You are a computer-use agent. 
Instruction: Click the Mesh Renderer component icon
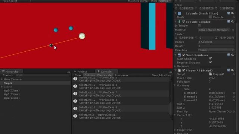[x=179, y=55]
